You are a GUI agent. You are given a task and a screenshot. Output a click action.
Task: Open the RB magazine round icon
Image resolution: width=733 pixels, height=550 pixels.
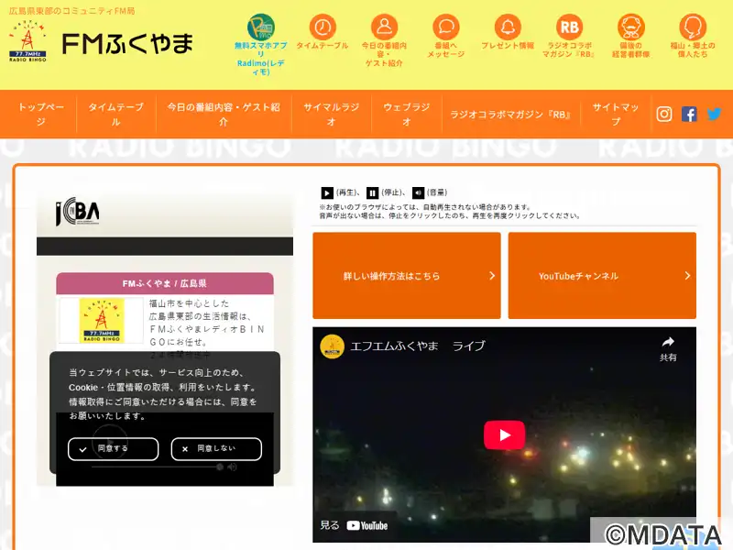[x=569, y=27]
